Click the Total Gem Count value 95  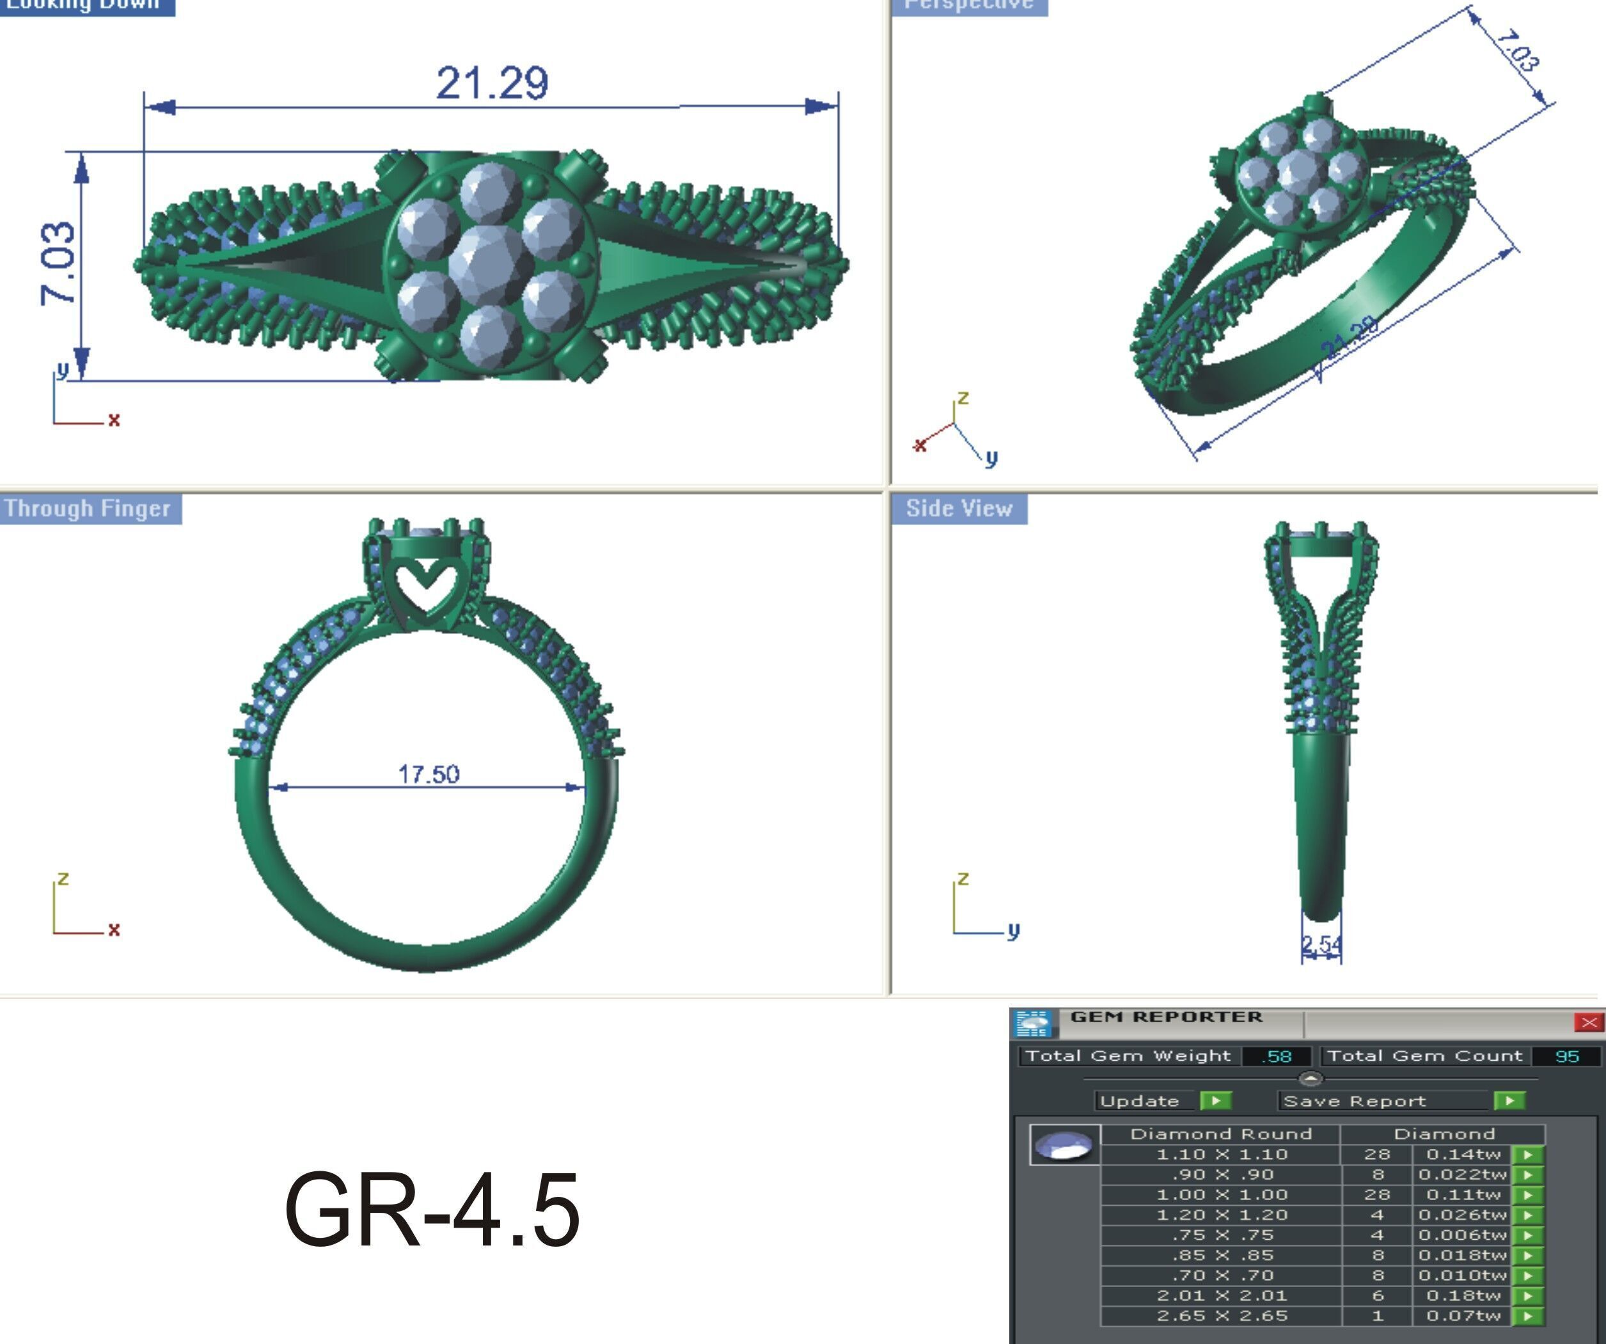(1566, 1056)
